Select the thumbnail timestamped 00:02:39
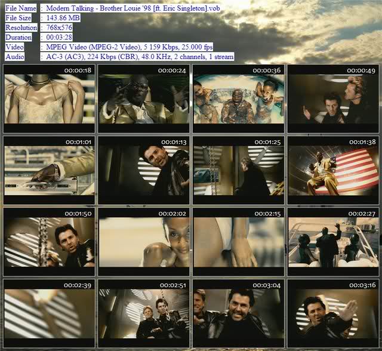Viewport: 382px width, 351px height. [x=49, y=313]
